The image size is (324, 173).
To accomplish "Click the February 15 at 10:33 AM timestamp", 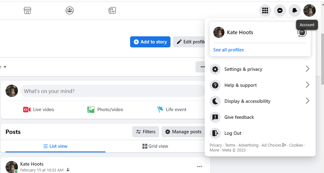I will click(x=42, y=170).
